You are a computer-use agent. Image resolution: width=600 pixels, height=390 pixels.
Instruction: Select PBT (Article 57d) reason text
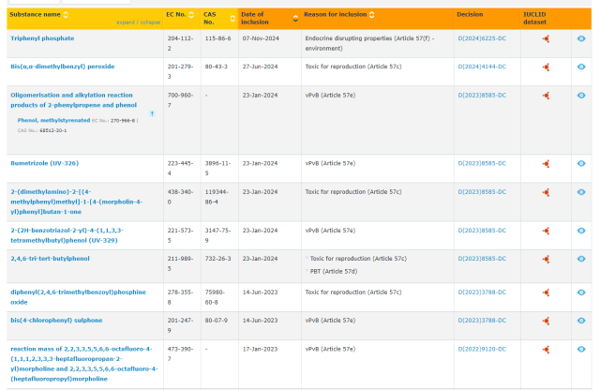(334, 271)
